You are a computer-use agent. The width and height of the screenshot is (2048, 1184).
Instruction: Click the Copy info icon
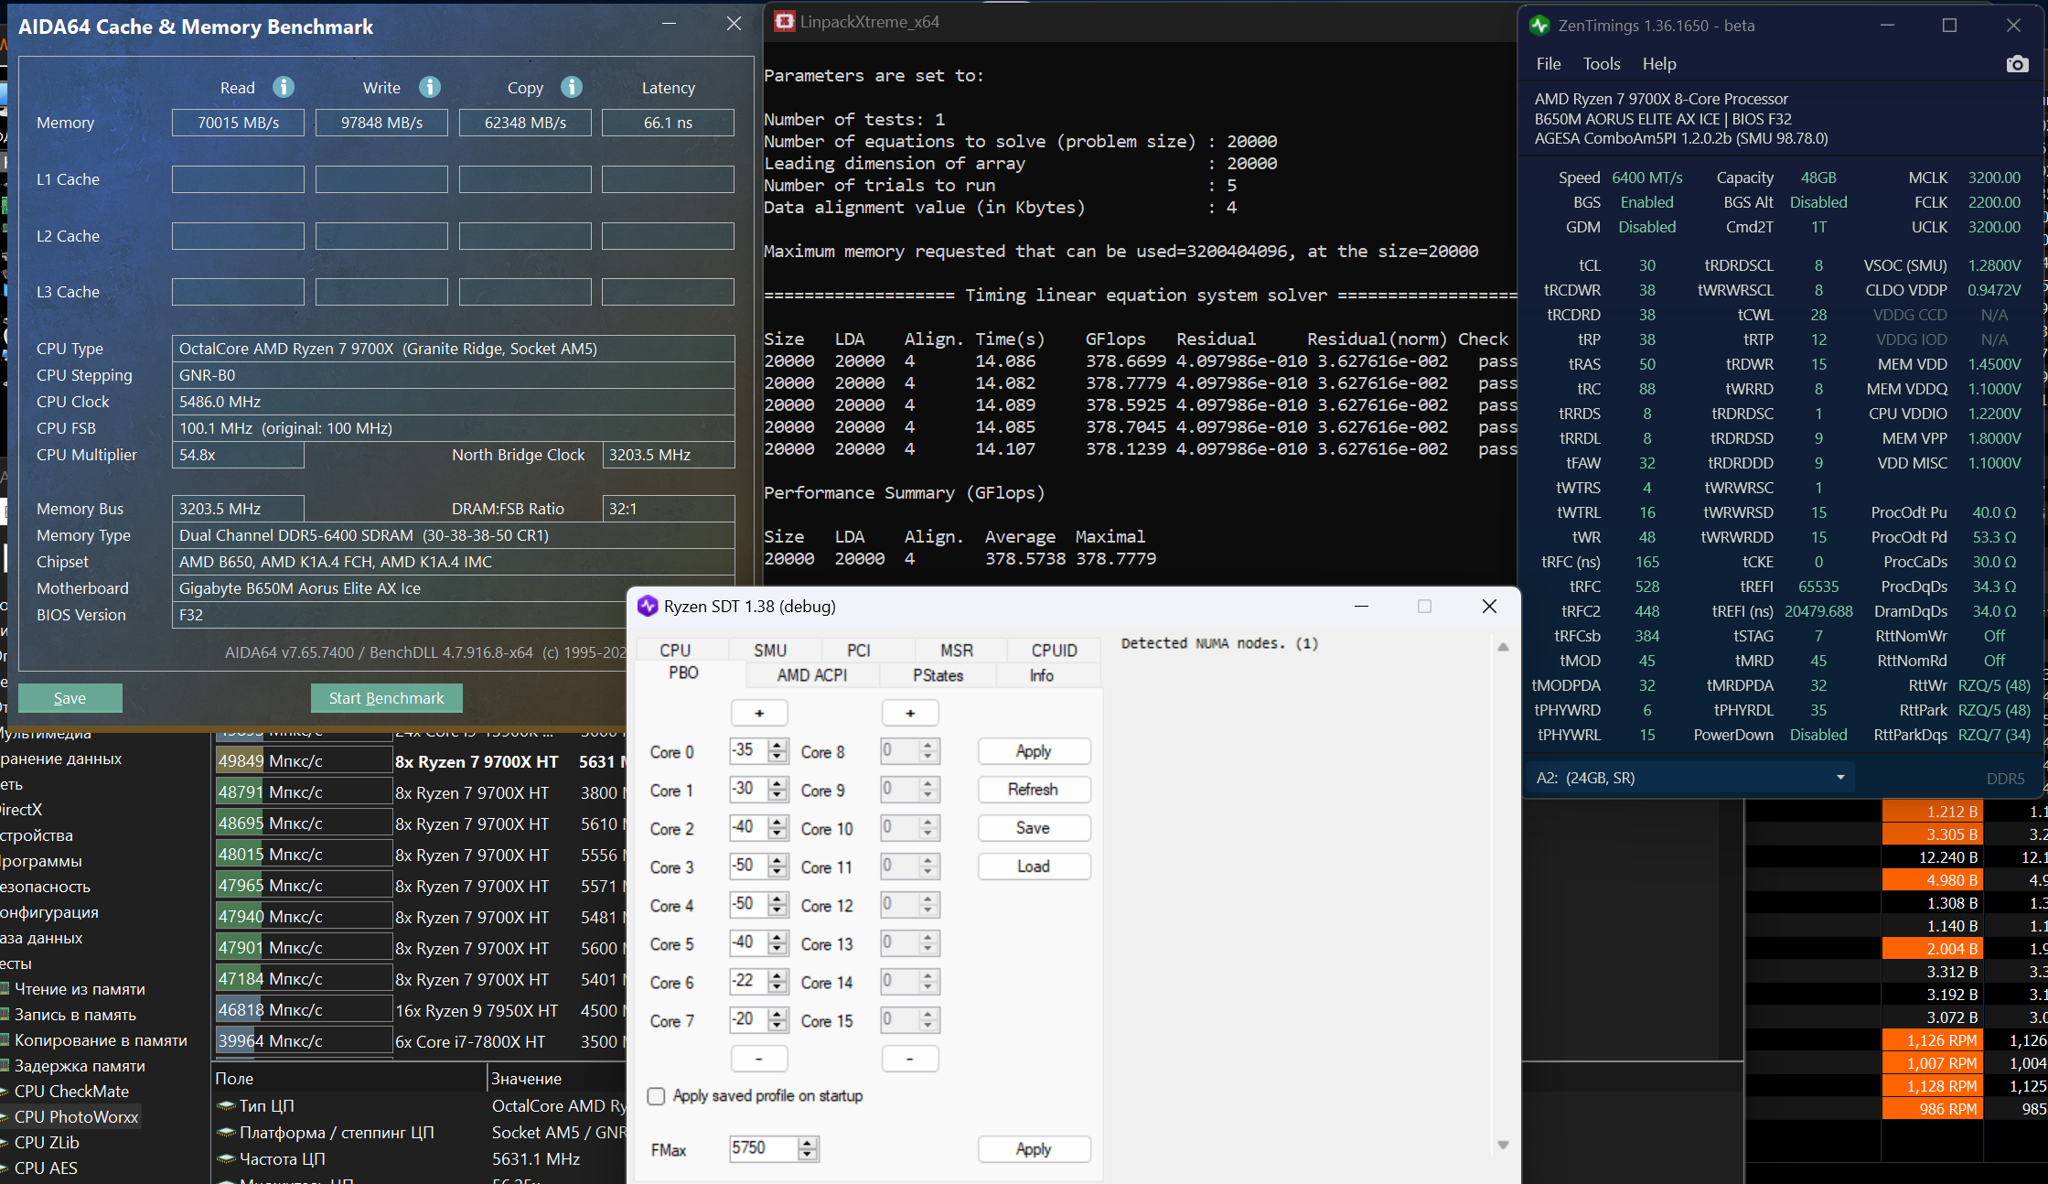pos(572,87)
